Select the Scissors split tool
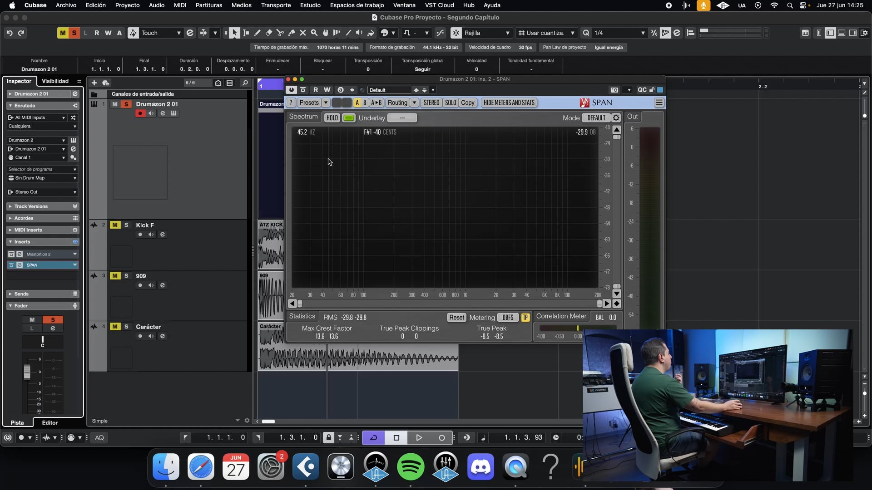The width and height of the screenshot is (872, 490). (x=280, y=33)
